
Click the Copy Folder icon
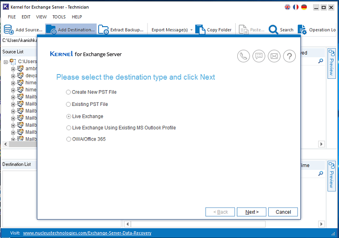[200, 30]
